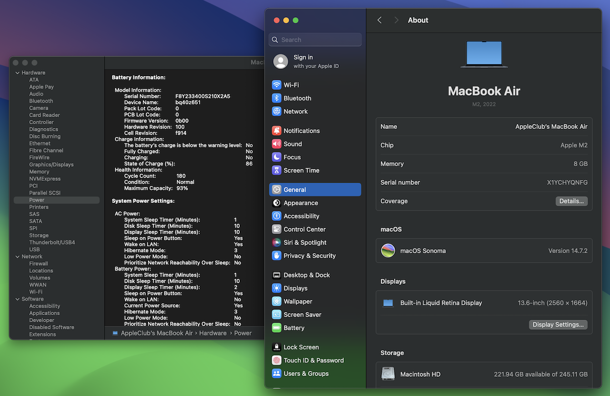Select Memory in System Information sidebar

(x=39, y=172)
